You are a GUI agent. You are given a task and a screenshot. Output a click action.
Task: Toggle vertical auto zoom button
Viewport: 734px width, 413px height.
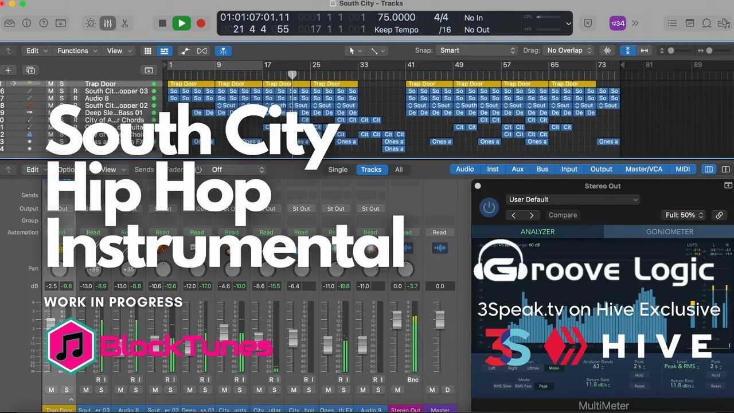[x=627, y=50]
